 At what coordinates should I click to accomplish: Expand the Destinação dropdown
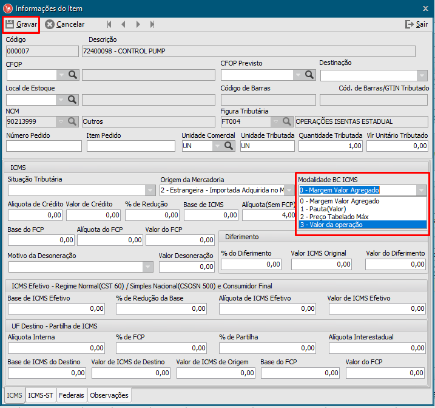tap(422, 75)
